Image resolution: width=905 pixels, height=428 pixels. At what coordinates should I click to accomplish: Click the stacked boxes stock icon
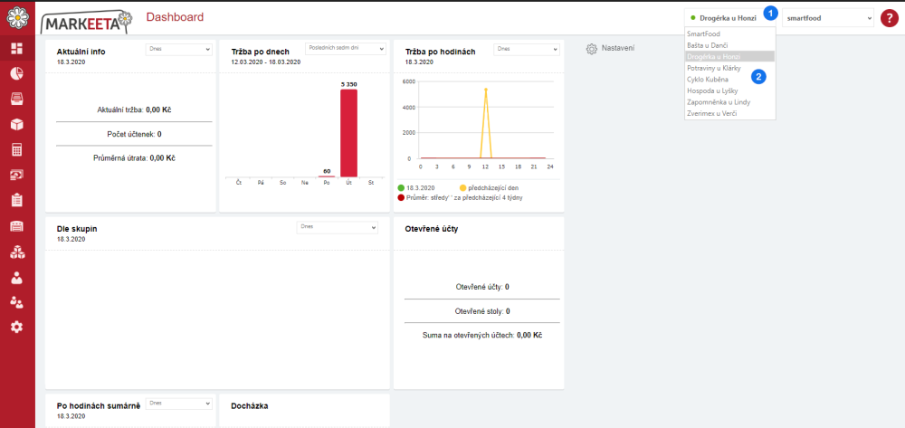click(17, 252)
